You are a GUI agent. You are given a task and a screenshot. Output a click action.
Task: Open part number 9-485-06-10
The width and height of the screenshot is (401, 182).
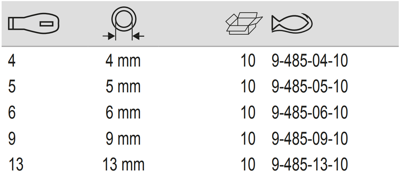[x=310, y=113]
